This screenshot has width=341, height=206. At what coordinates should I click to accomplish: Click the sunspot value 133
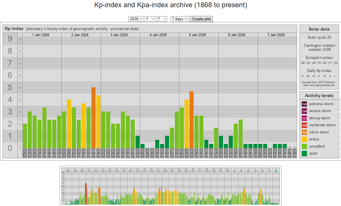point(335,63)
